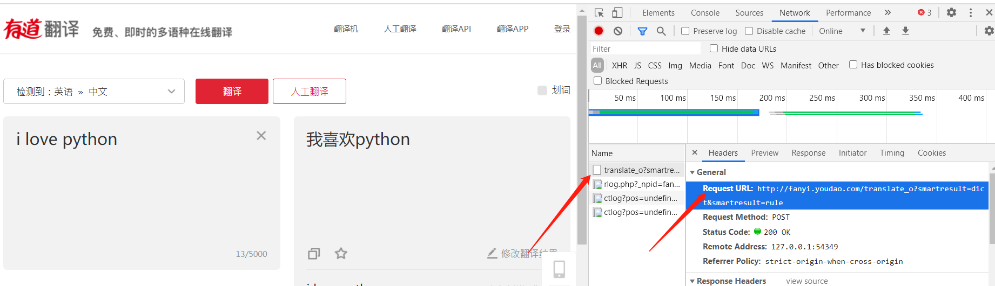Click the star favorite icon
The image size is (995, 286).
pos(341,253)
